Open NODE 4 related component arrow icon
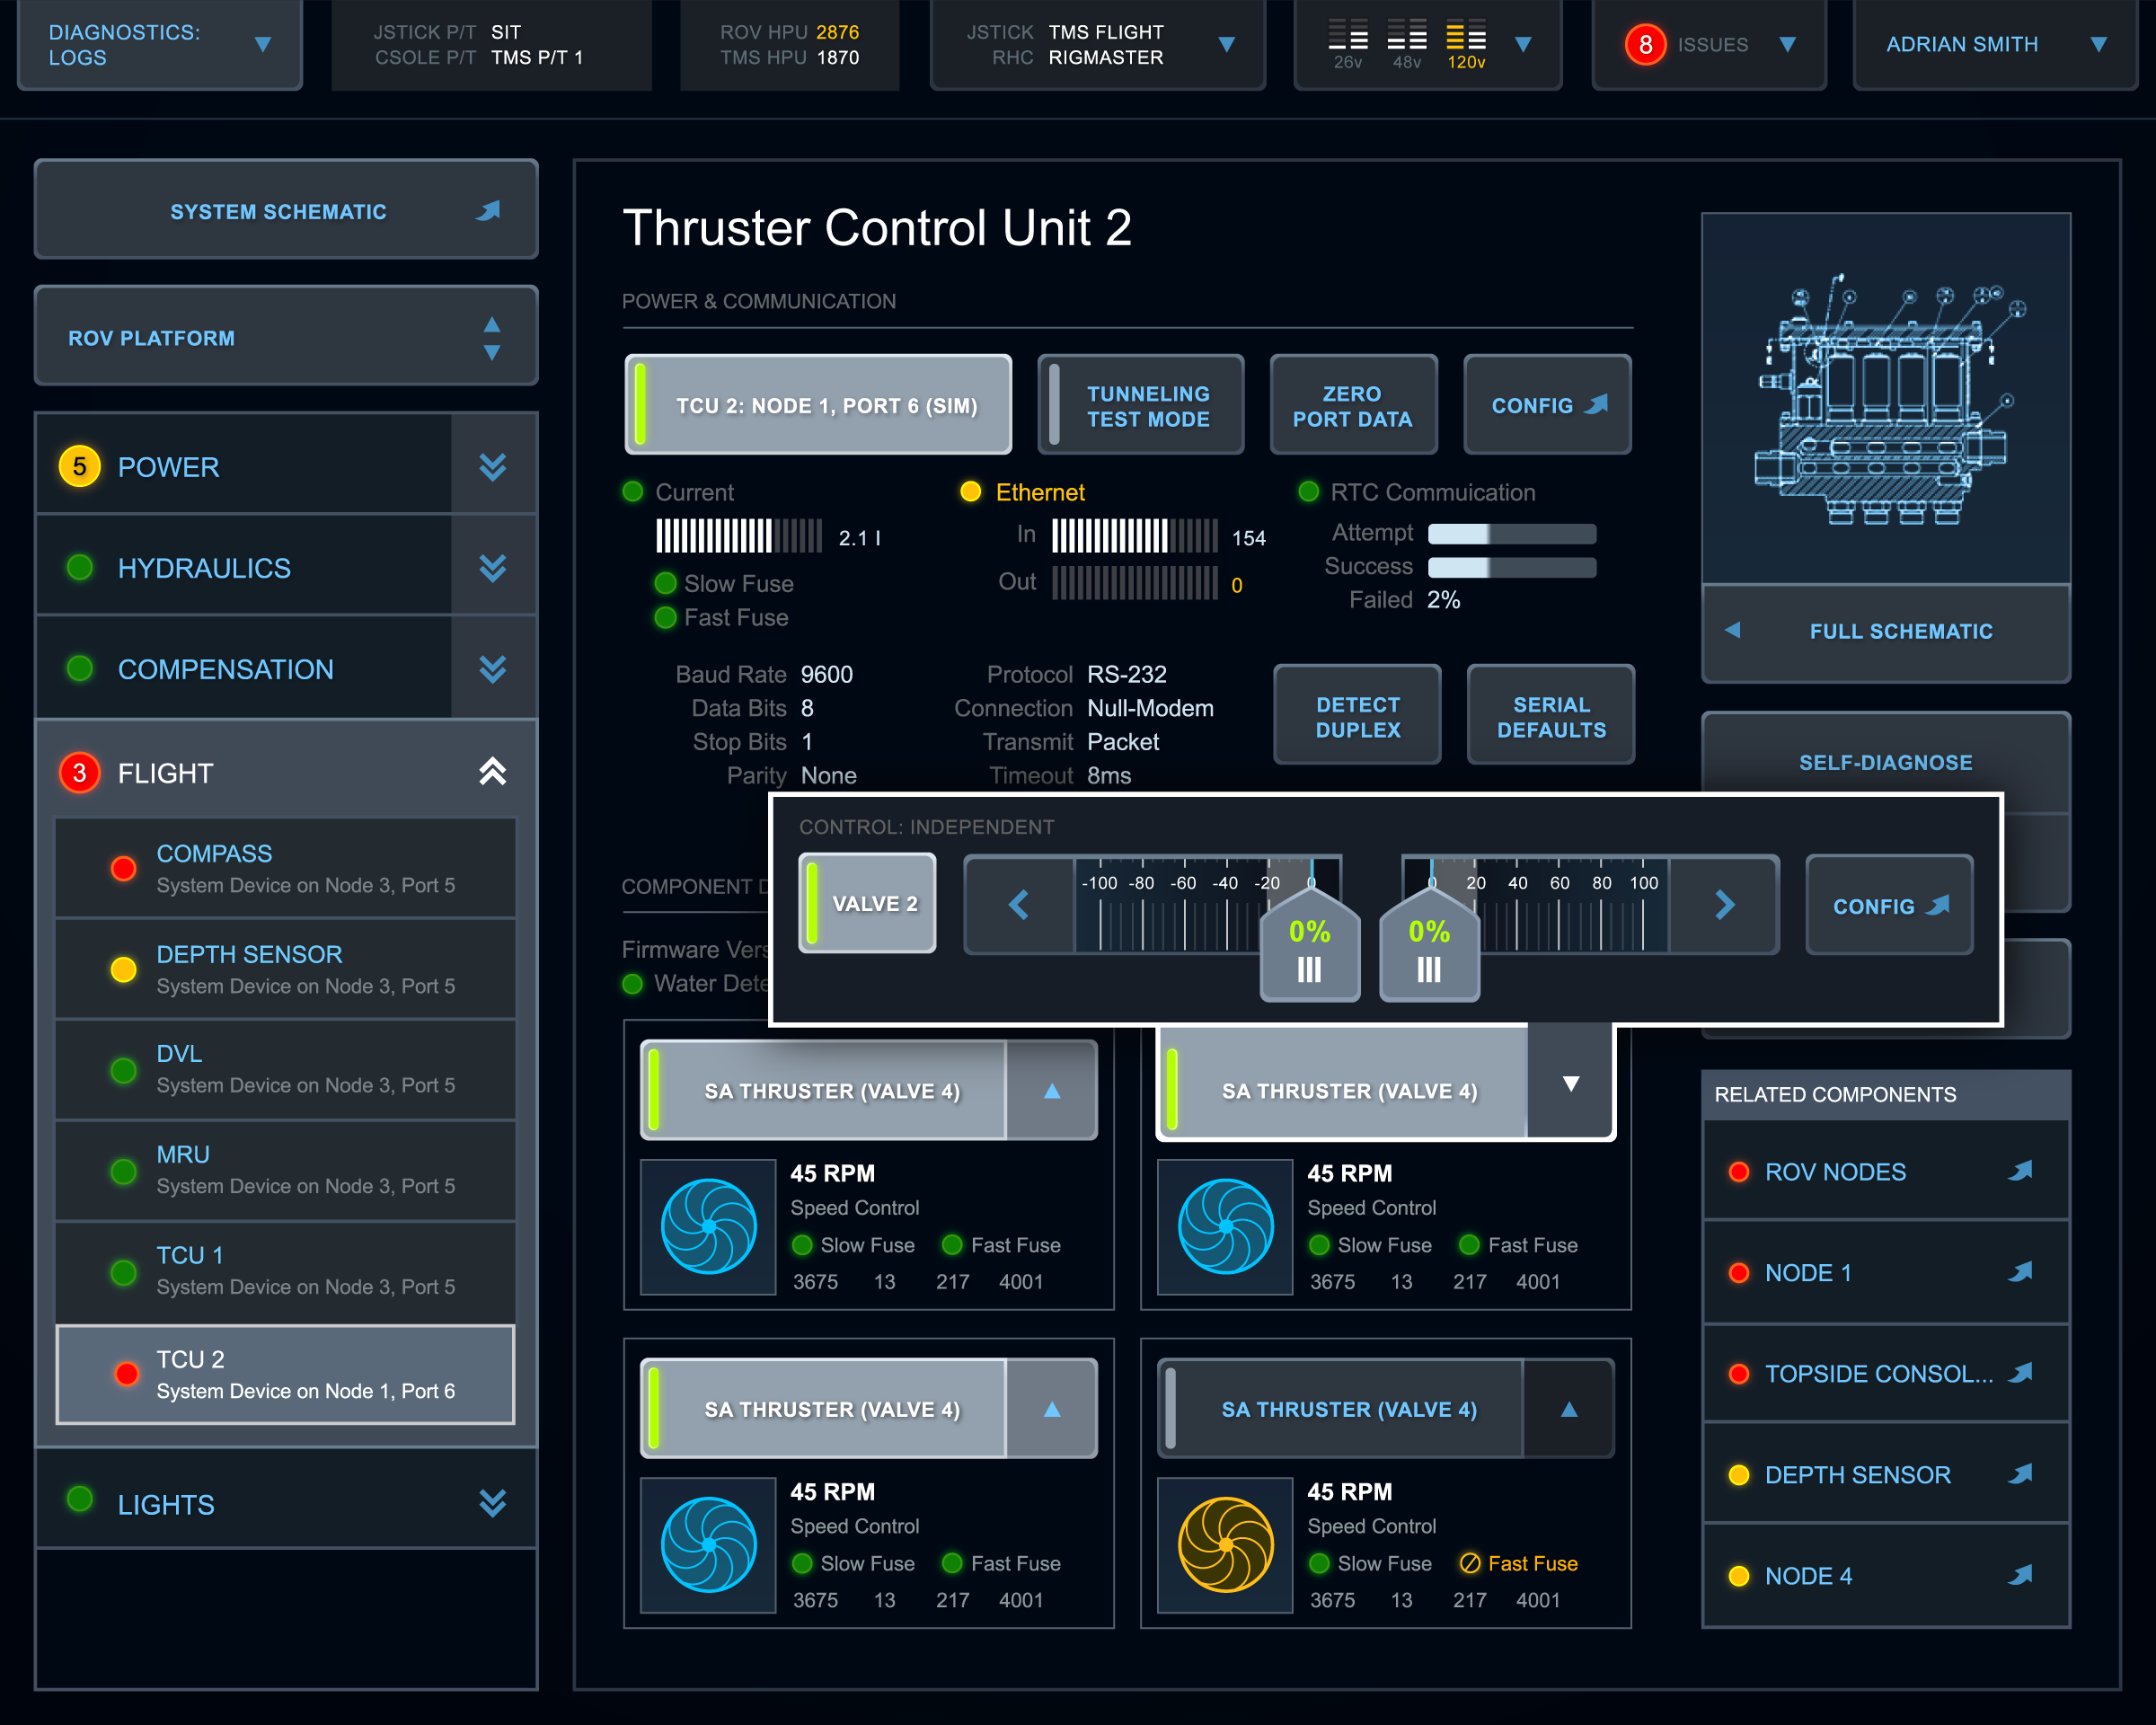 click(2020, 1575)
